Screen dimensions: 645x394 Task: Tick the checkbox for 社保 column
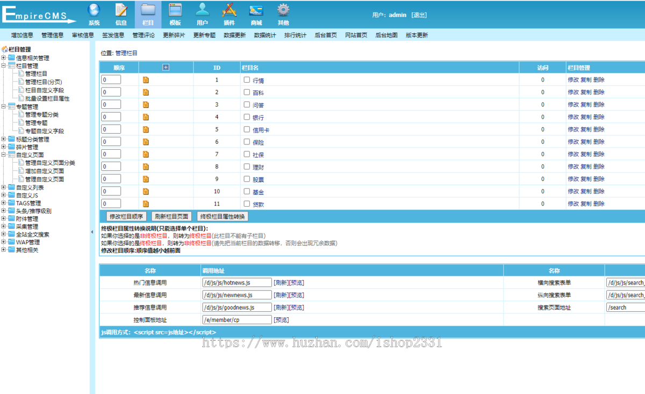click(x=247, y=154)
